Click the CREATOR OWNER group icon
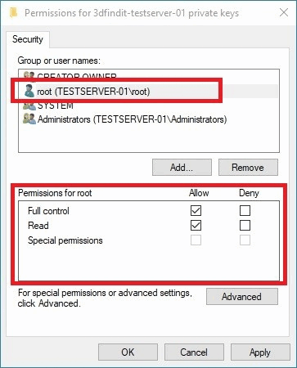 tap(29, 76)
